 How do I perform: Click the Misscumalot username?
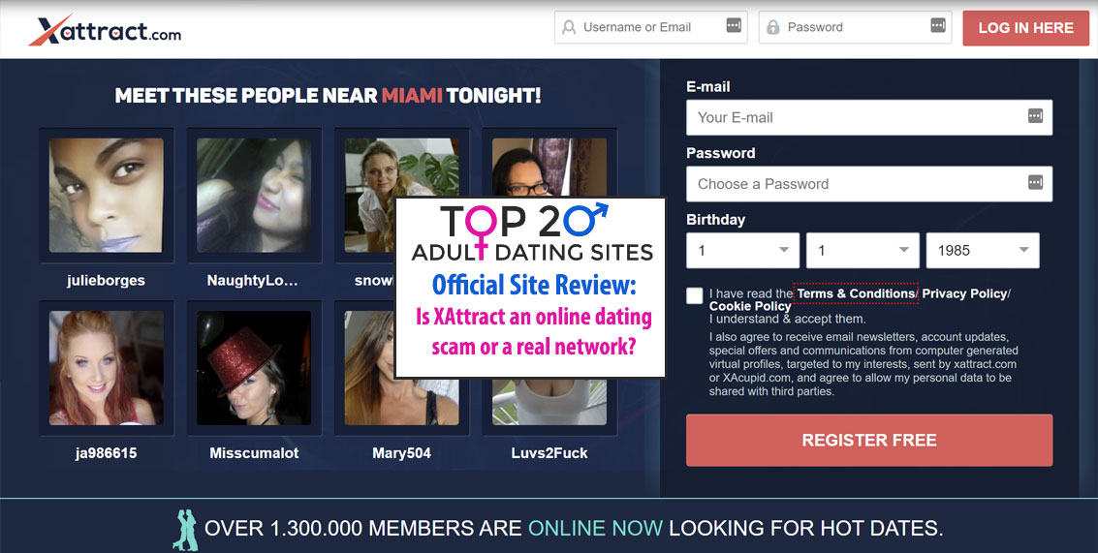254,453
